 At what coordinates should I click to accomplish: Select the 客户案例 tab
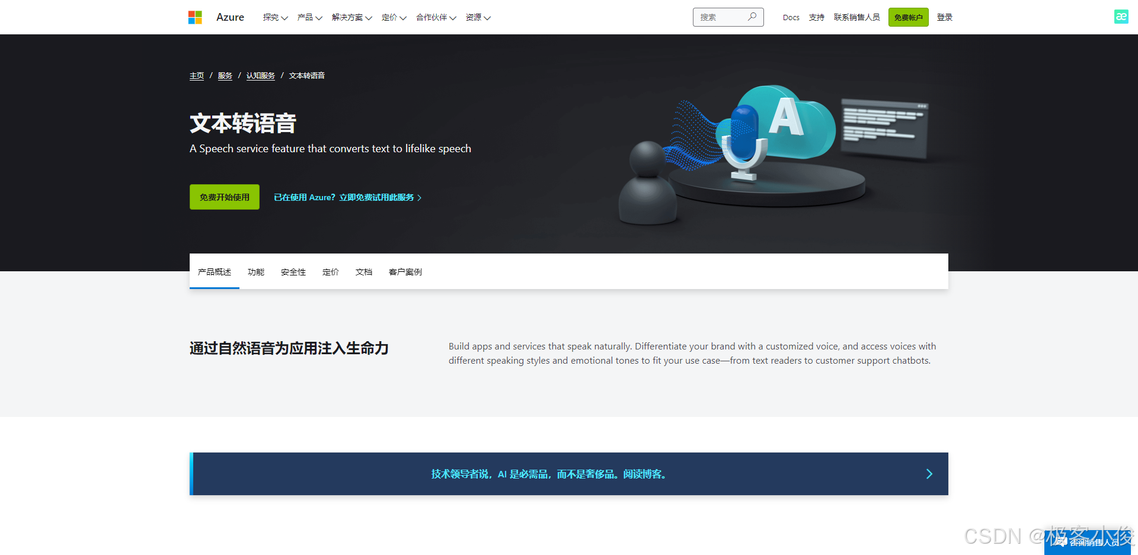(x=405, y=272)
